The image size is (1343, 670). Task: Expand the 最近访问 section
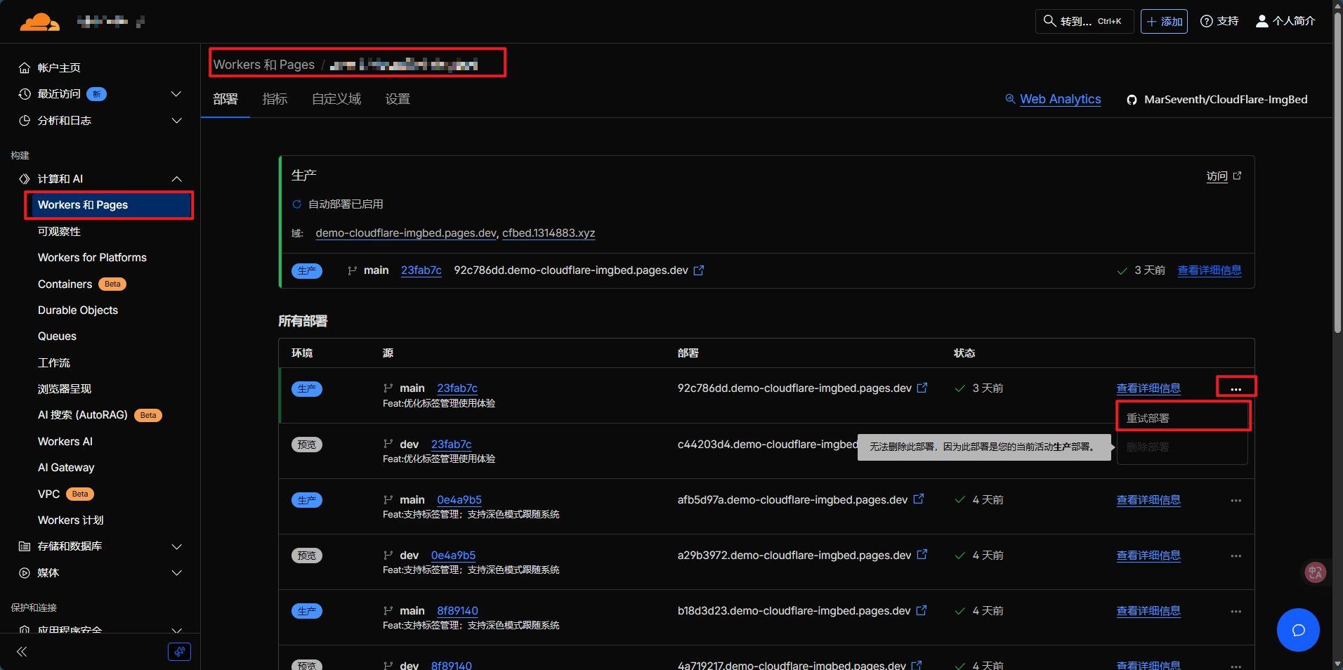176,94
